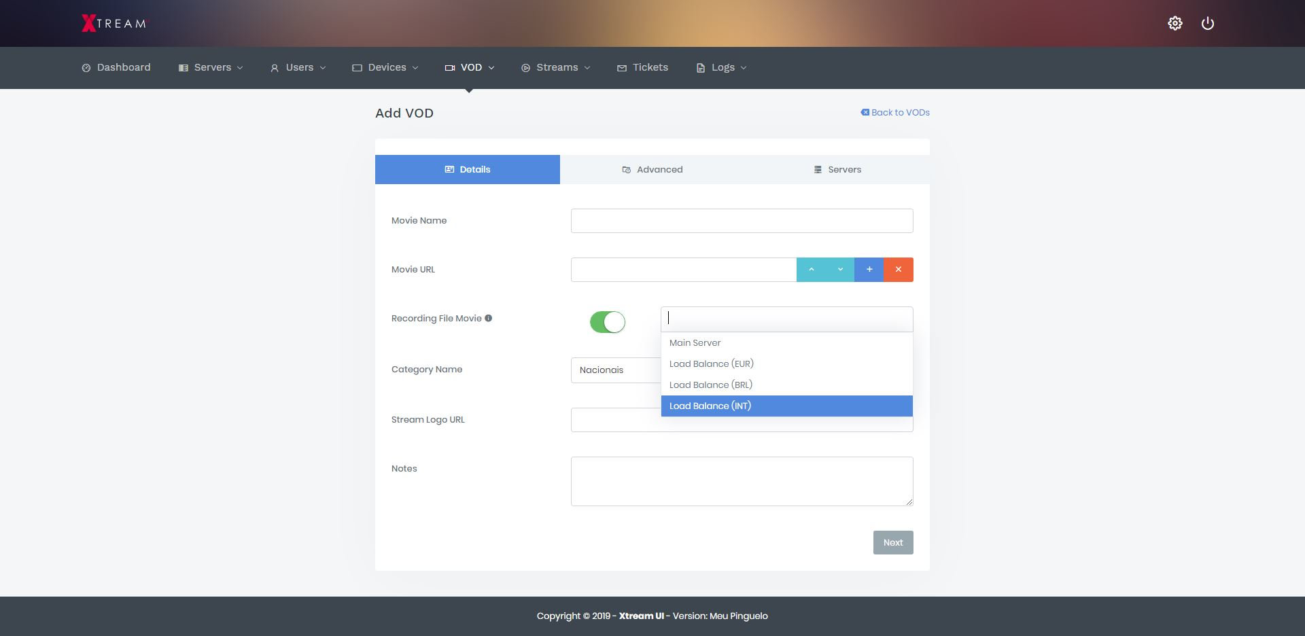The height and width of the screenshot is (636, 1305).
Task: Open the Tickets page
Action: (x=642, y=67)
